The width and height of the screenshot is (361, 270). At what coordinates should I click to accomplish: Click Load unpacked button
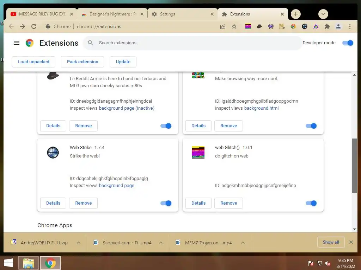(x=33, y=62)
